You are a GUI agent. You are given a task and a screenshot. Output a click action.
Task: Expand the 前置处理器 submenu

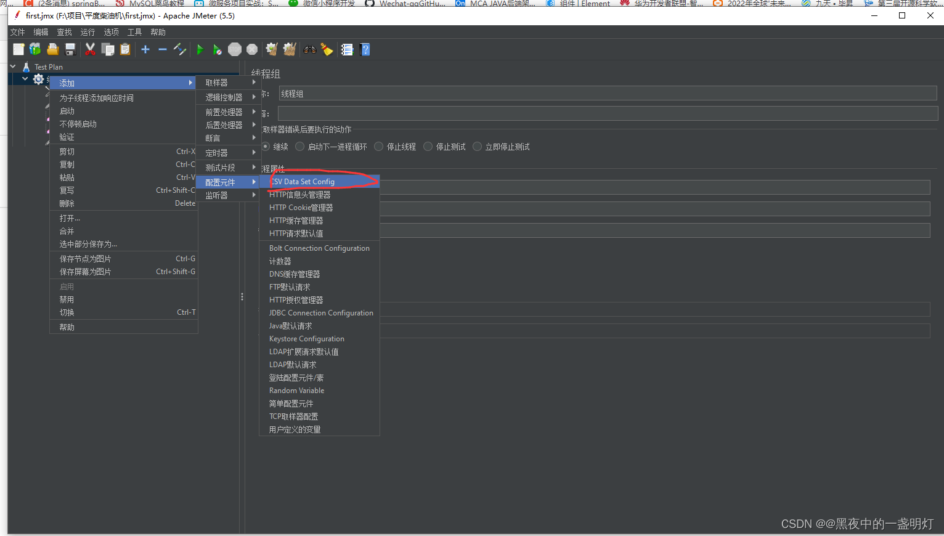(229, 112)
